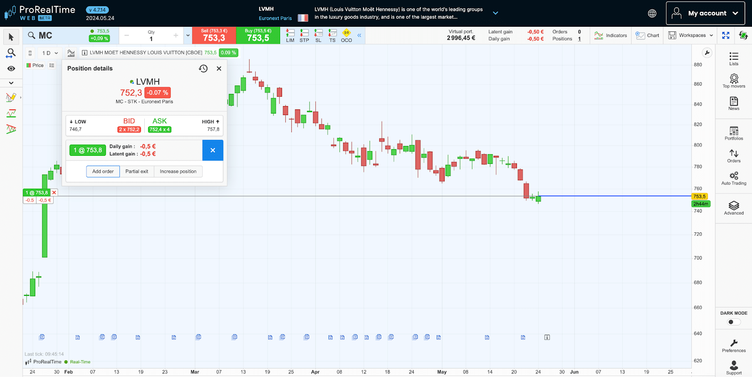
Task: Open Orders panel in right sidebar
Action: (x=734, y=156)
